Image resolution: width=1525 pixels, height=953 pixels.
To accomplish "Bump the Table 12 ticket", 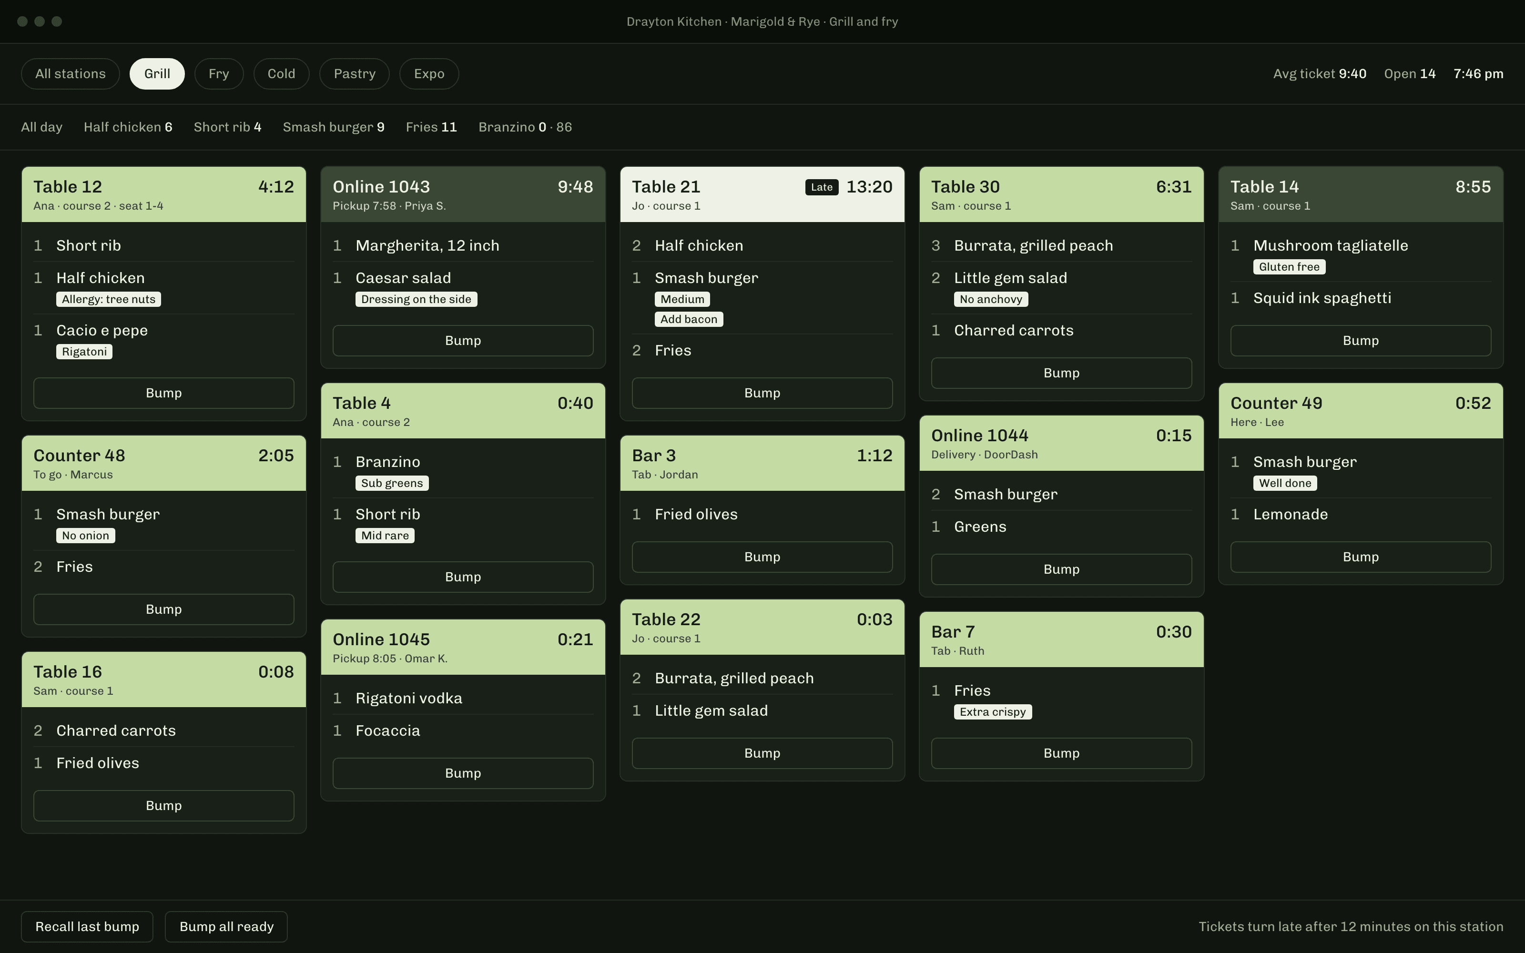I will [x=164, y=393].
